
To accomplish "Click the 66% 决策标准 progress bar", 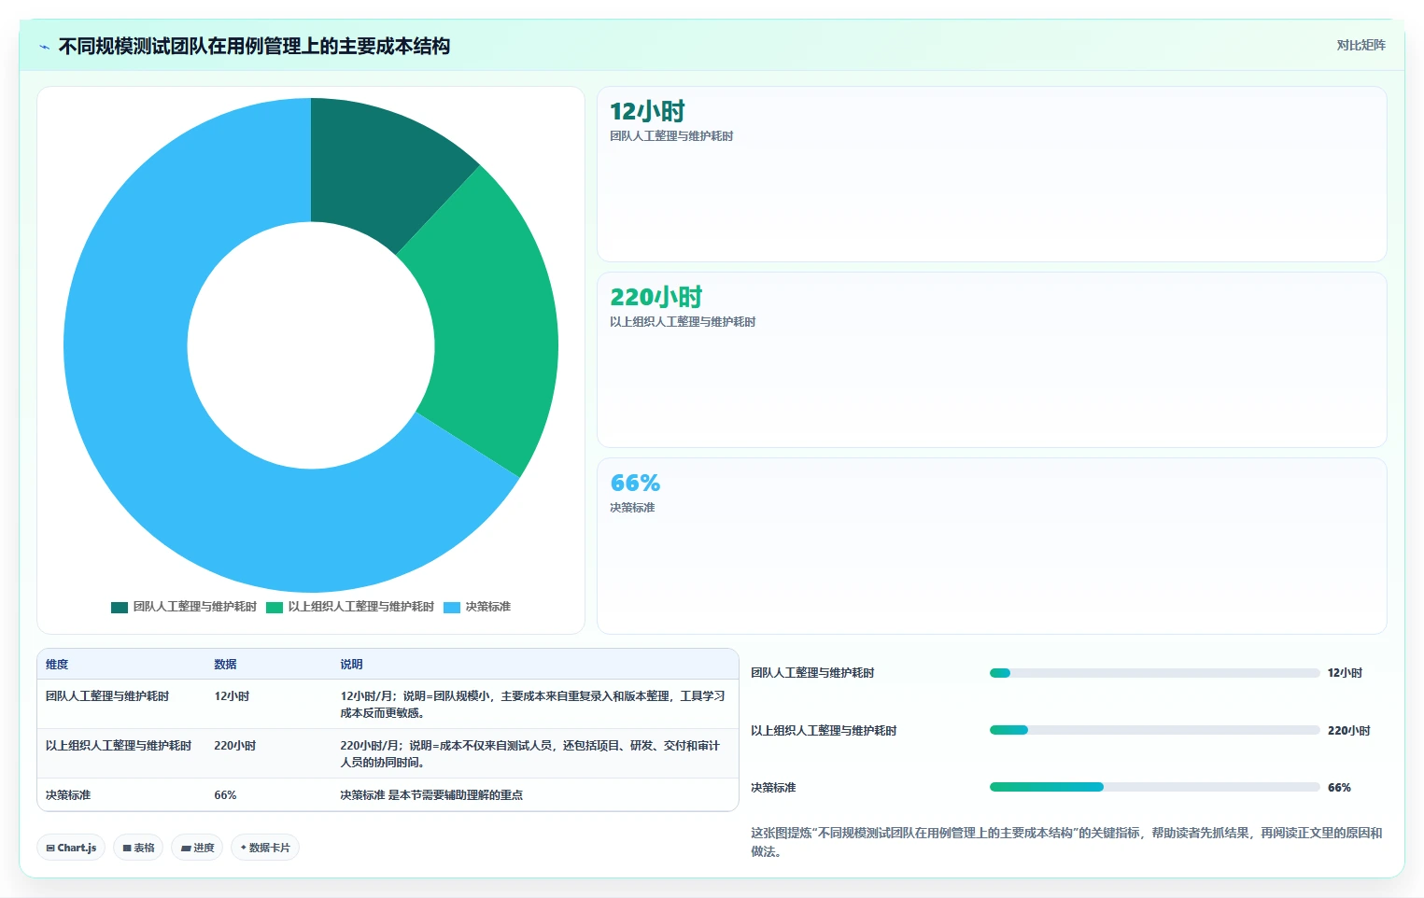I will click(1154, 787).
